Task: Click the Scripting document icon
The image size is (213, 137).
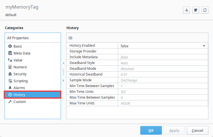Action: pos(10,81)
